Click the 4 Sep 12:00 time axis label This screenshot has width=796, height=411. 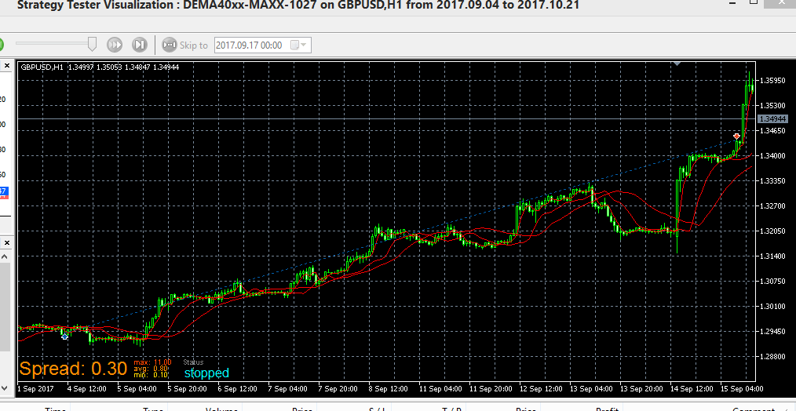pos(87,389)
